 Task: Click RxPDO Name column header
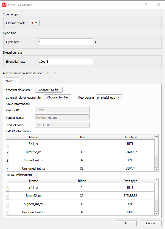pos(33,181)
